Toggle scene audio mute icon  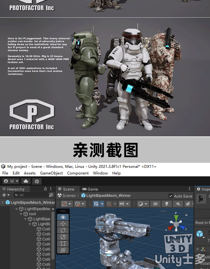(x=178, y=204)
